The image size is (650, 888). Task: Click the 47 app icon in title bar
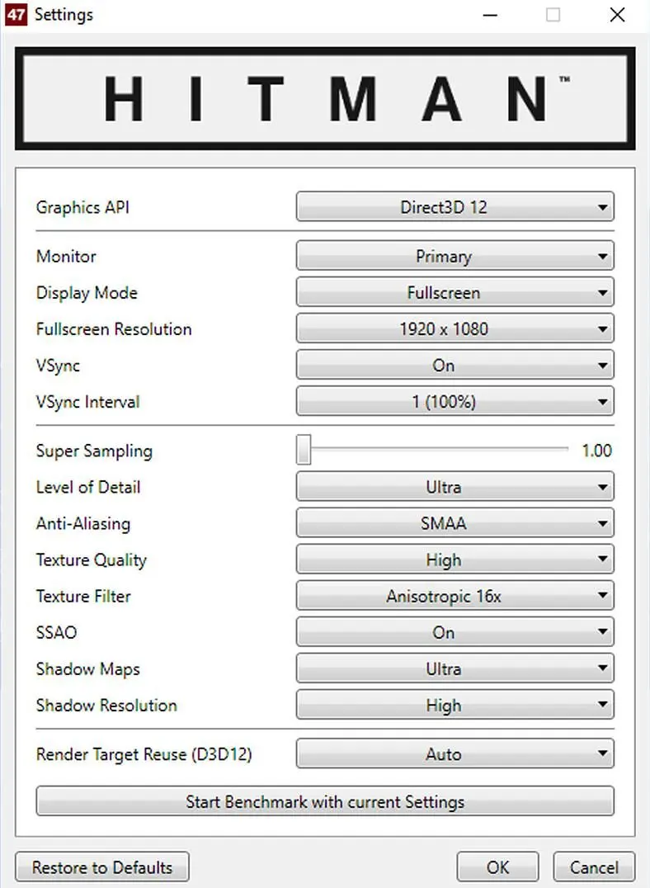pos(16,14)
